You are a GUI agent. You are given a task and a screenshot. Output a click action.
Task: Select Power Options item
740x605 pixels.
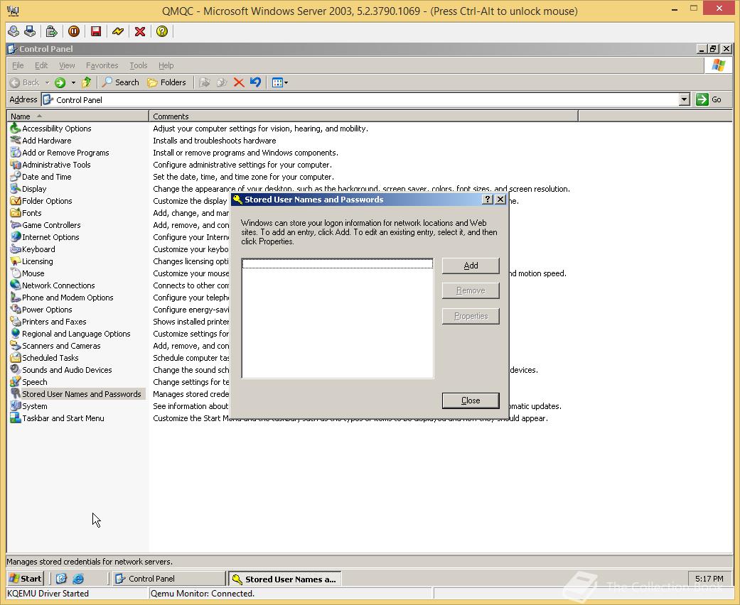pyautogui.click(x=41, y=310)
